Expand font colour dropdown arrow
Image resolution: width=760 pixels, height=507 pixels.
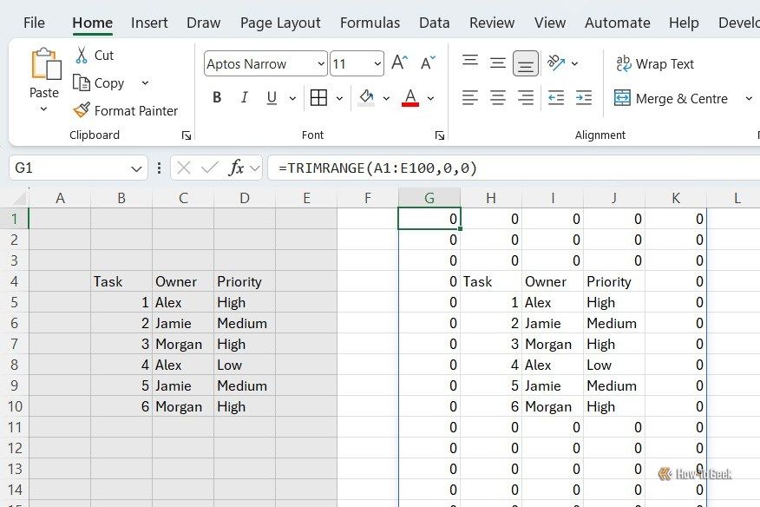[x=430, y=98]
